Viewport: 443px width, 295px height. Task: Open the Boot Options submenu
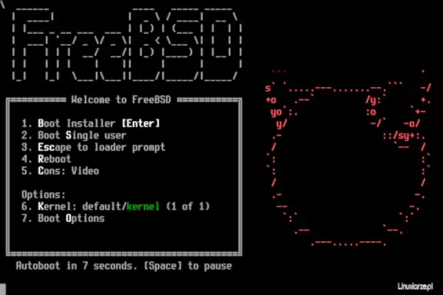(63, 218)
